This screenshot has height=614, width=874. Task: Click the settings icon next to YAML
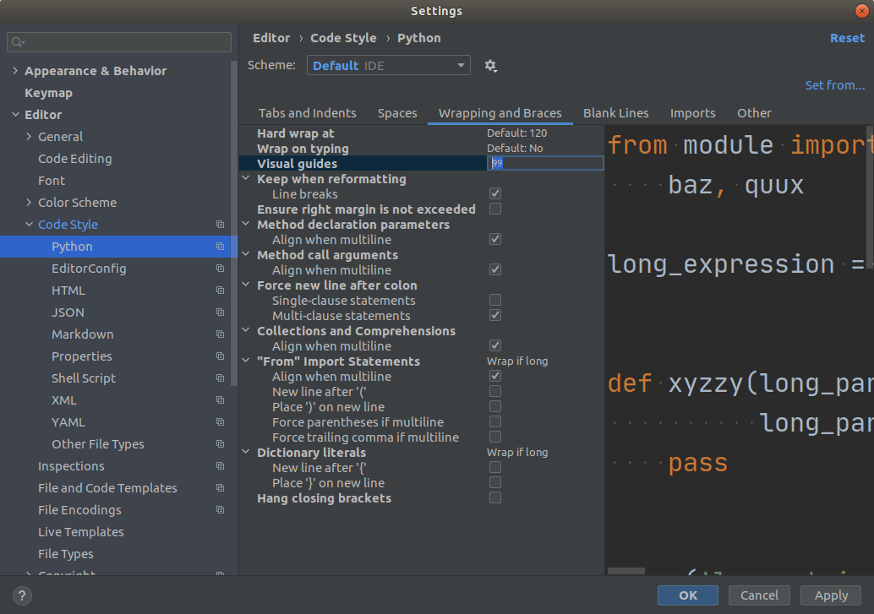pos(220,421)
